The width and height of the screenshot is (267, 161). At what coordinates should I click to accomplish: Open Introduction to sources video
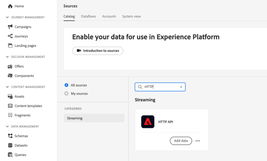[x=98, y=51]
